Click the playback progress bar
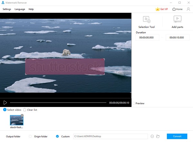The width and height of the screenshot is (193, 142). [58, 102]
